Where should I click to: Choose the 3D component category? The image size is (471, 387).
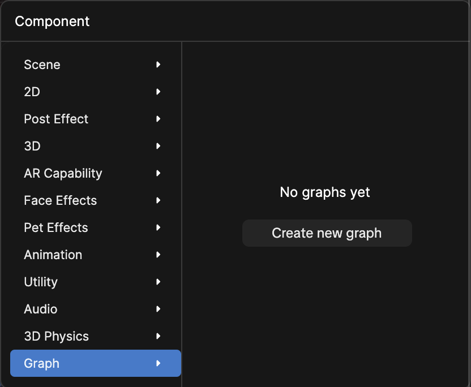click(96, 146)
